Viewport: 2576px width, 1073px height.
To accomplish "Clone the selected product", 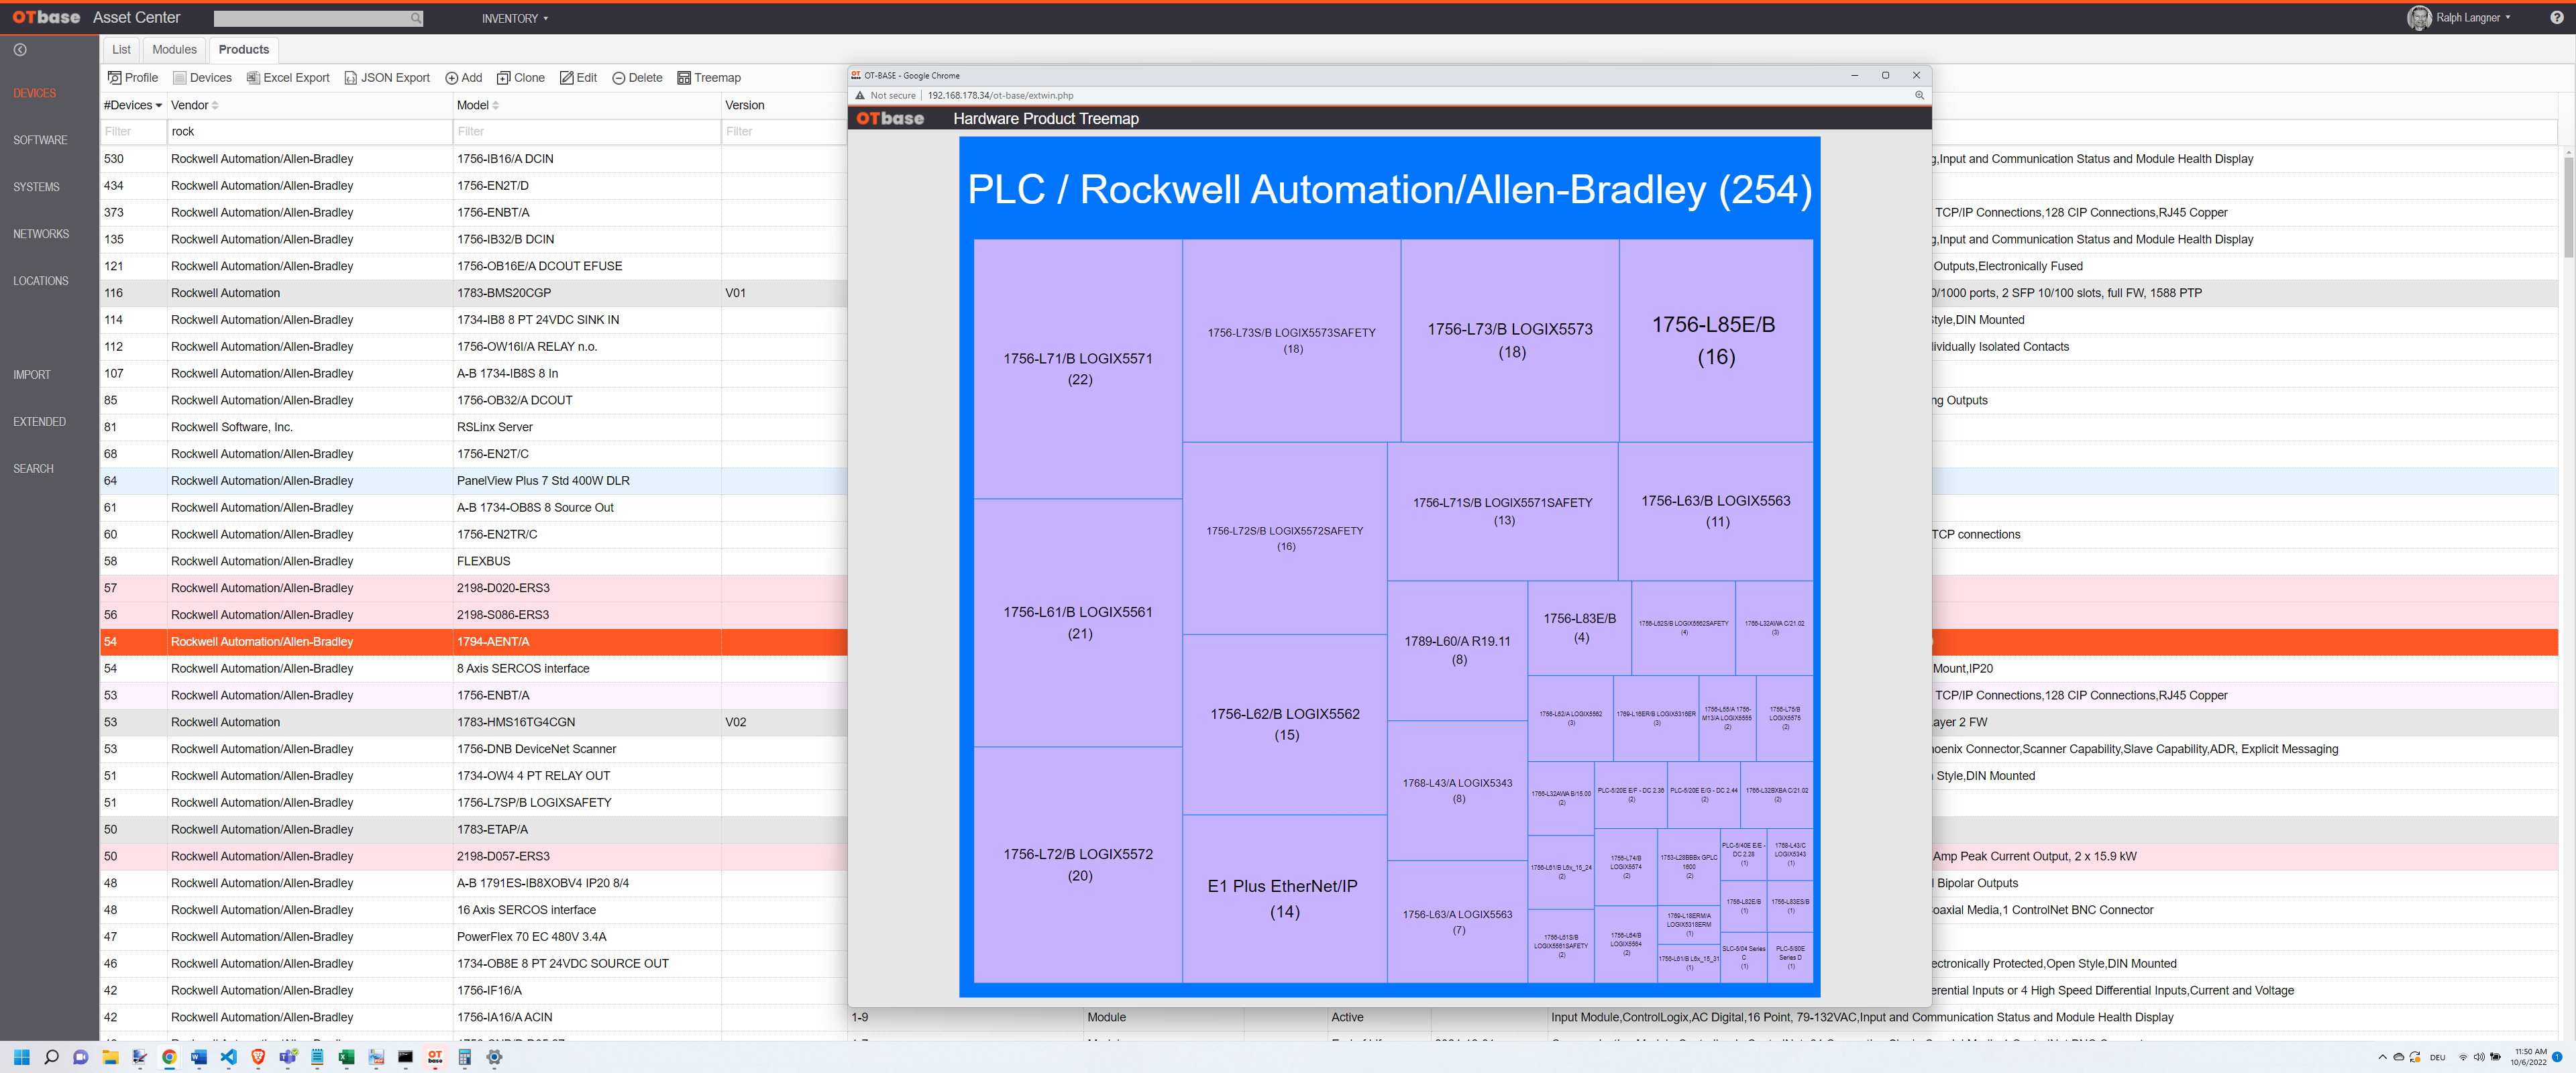I will pyautogui.click(x=521, y=78).
